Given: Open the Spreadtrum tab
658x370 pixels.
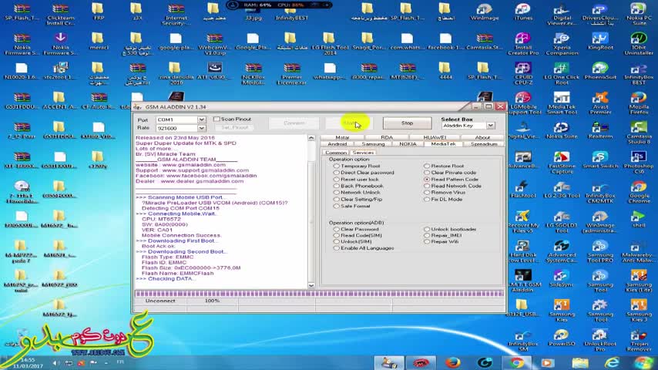Looking at the screenshot, I should [x=483, y=144].
